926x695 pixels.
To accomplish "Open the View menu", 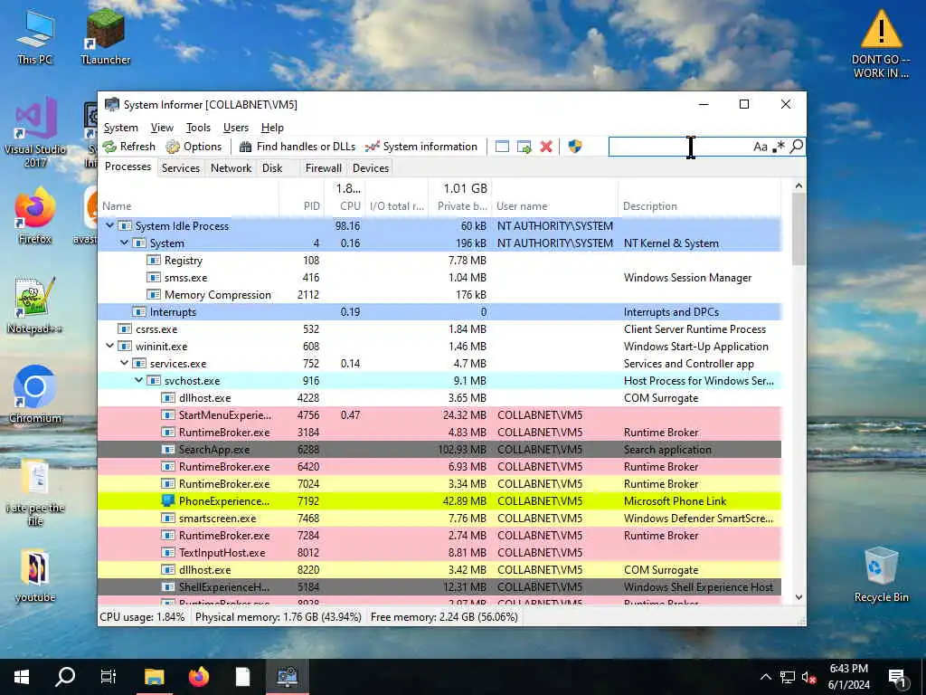I will click(162, 128).
